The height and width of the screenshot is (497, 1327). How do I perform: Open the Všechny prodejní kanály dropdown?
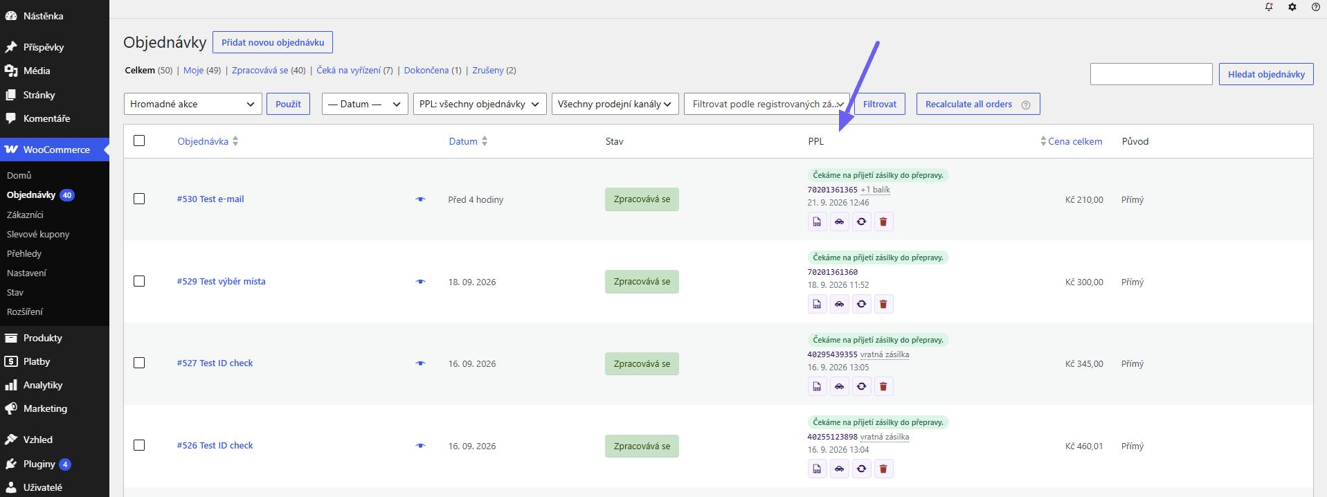615,104
